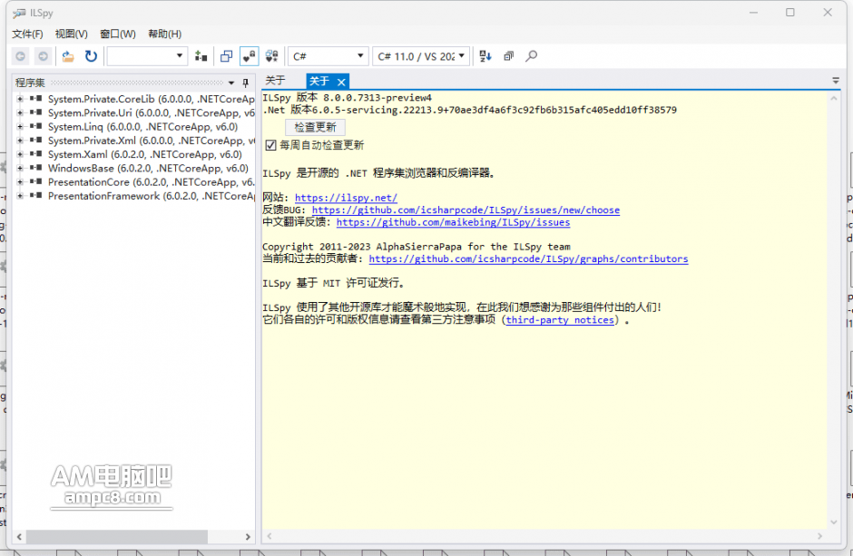Open the 文件(F) menu
Viewport: 853px width, 556px height.
[27, 34]
